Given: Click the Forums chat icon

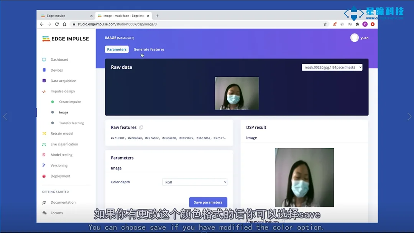Looking at the screenshot, I should pyautogui.click(x=44, y=213).
